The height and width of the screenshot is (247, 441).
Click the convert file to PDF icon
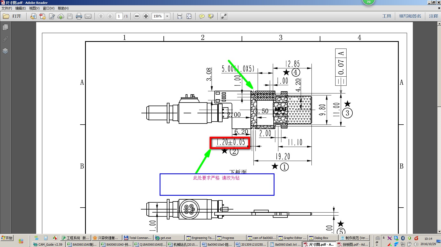pyautogui.click(x=33, y=16)
